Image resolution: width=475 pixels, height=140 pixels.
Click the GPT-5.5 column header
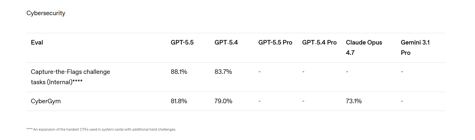click(182, 43)
